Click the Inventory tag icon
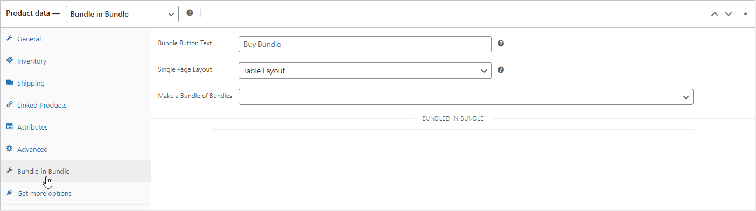756x211 pixels. [x=9, y=61]
